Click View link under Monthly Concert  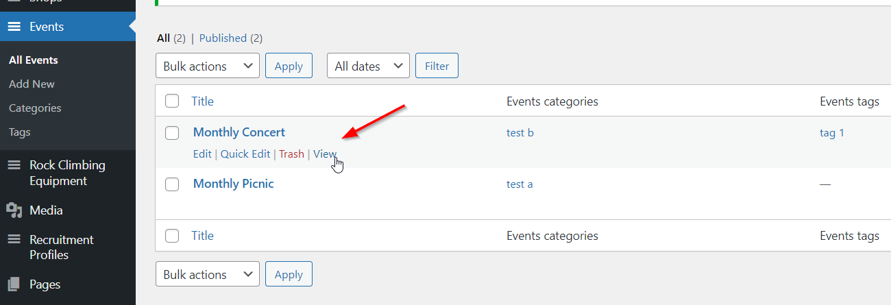pyautogui.click(x=325, y=154)
